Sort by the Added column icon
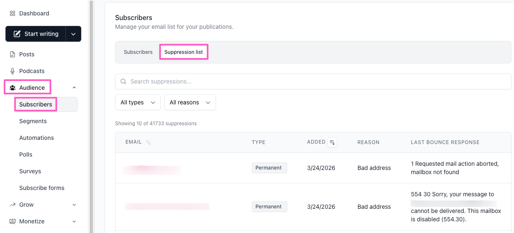This screenshot has height=233, width=514. coord(332,142)
